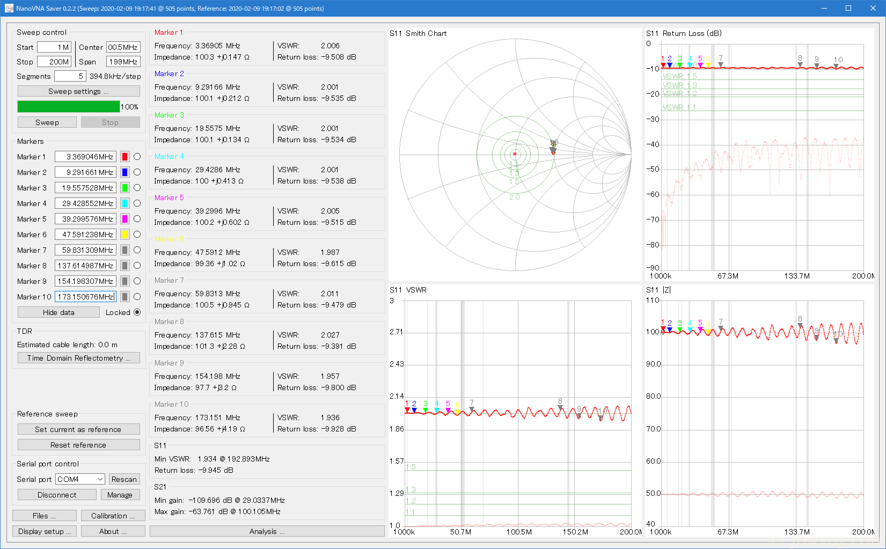Click Marker 9 gray color swatch
886x549 pixels.
coord(125,281)
